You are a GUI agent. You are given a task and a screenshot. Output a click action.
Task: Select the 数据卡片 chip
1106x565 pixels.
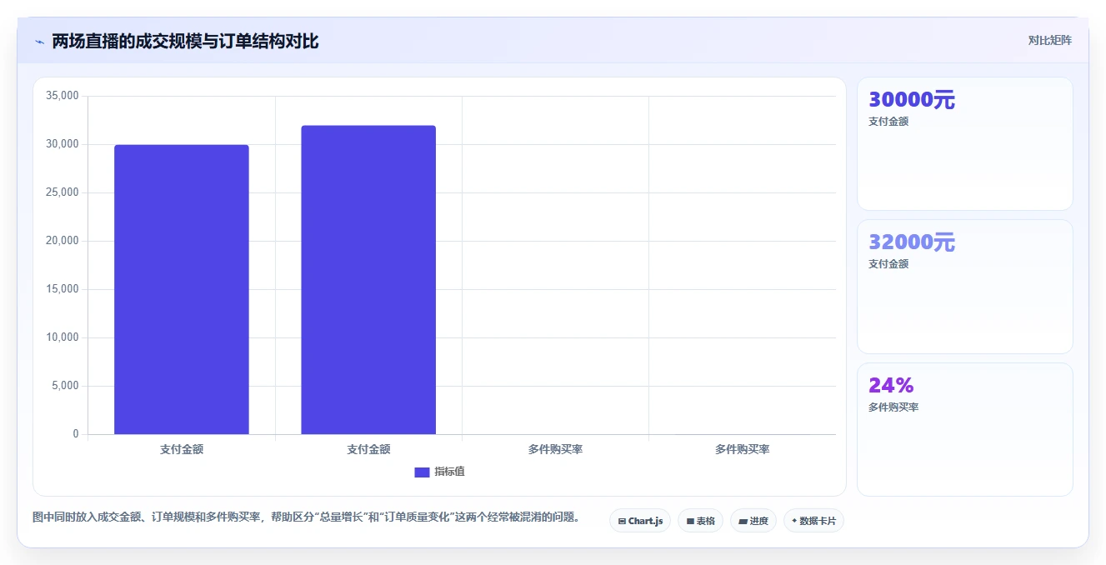click(x=813, y=521)
